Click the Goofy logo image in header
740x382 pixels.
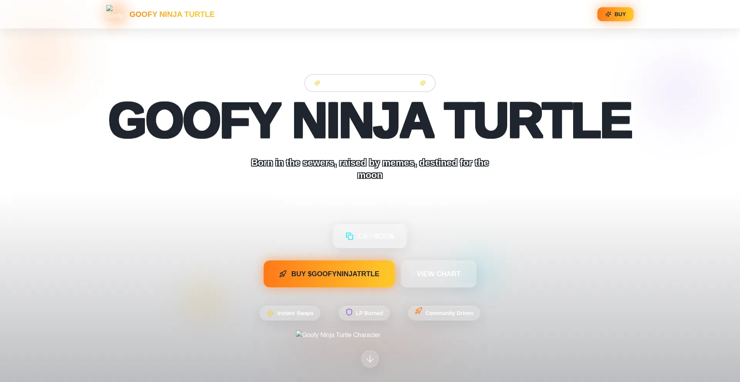pyautogui.click(x=114, y=14)
